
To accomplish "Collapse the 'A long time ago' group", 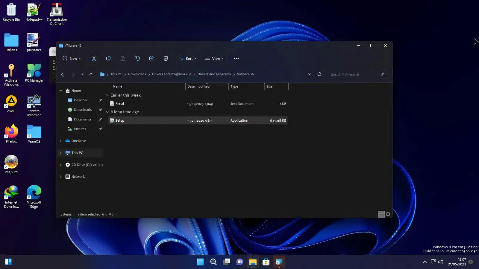I will [108, 112].
